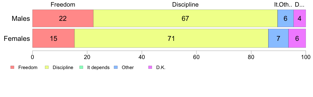Click the blue Other legend swatch
This screenshot has width=313, height=97.
tap(115, 67)
